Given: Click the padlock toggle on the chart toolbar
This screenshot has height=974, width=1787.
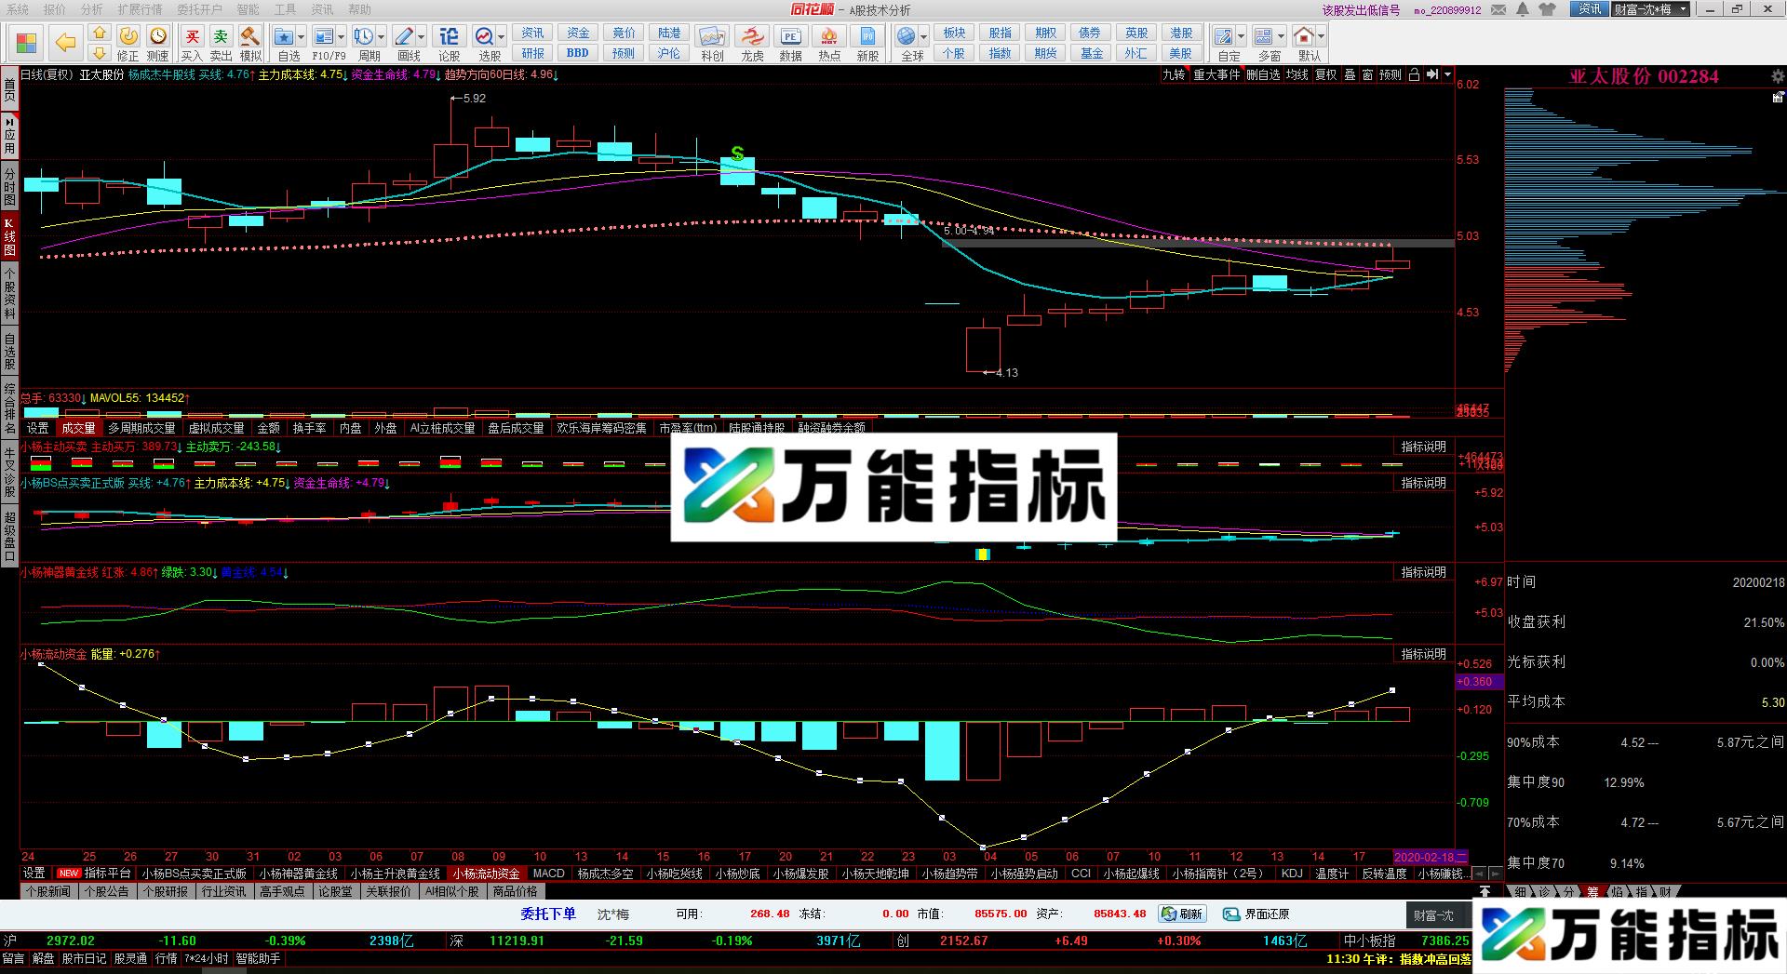Looking at the screenshot, I should 1412,75.
